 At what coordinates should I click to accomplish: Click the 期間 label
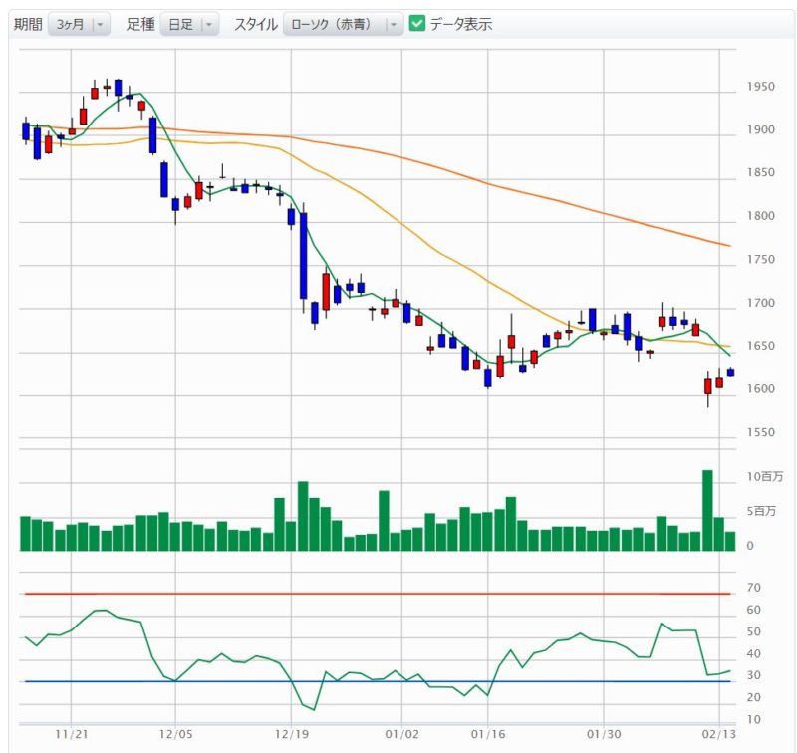(x=28, y=24)
